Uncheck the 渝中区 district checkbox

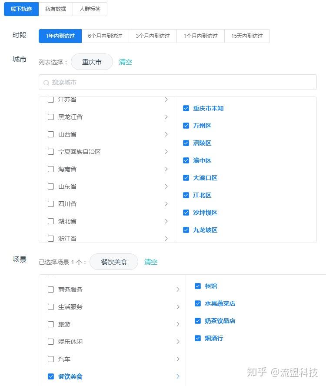186,160
